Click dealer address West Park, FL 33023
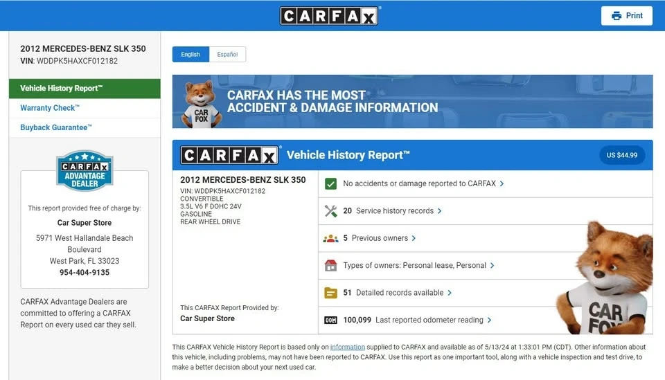 [x=85, y=261]
